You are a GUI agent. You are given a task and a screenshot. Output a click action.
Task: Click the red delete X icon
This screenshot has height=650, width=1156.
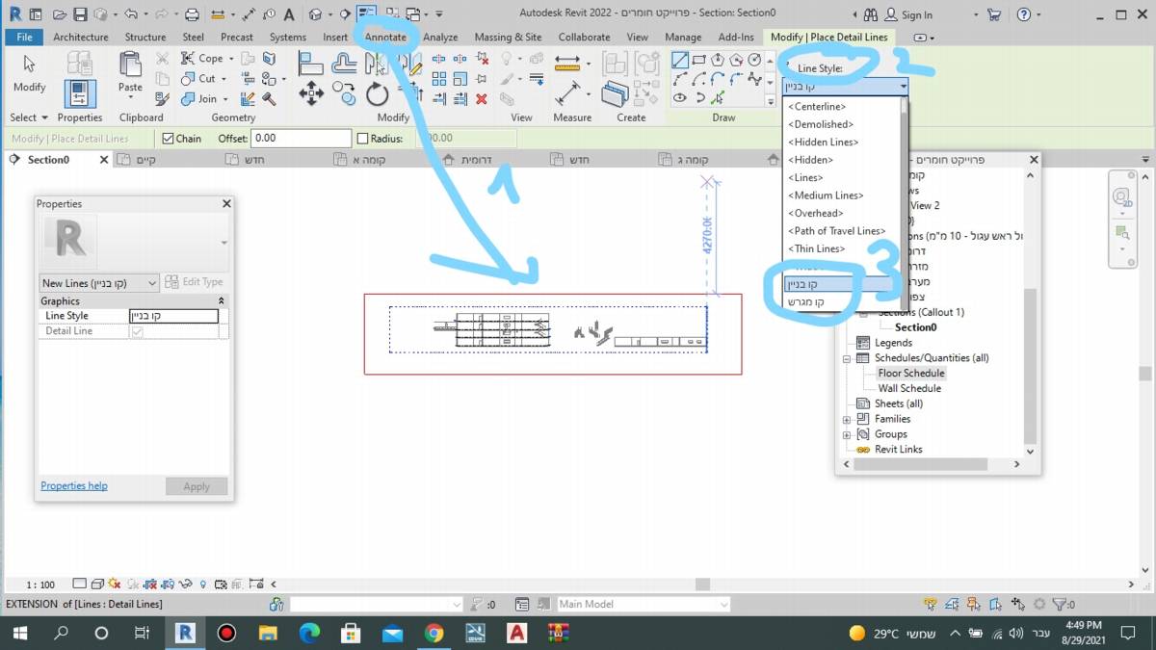point(482,98)
